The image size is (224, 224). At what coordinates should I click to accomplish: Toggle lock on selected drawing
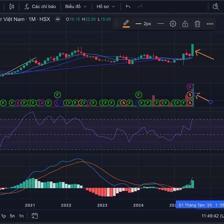185,24
